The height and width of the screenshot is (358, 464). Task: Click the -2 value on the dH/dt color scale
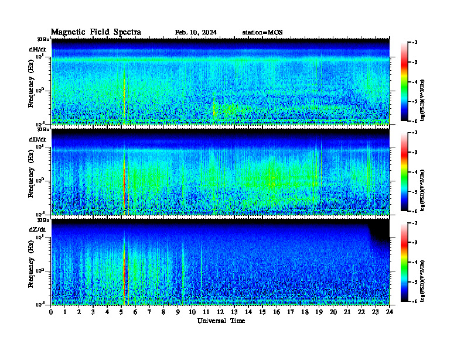coord(415,43)
